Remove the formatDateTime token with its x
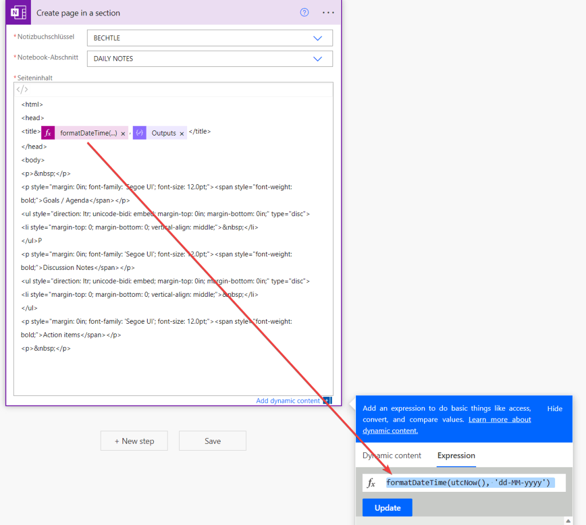This screenshot has height=525, width=586. [124, 132]
